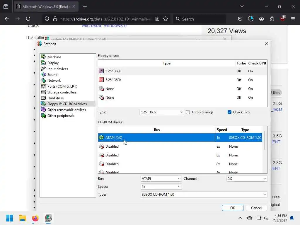Viewport: 300px width, 225px height.
Task: Select the Machine settings icon
Action: 43,57
